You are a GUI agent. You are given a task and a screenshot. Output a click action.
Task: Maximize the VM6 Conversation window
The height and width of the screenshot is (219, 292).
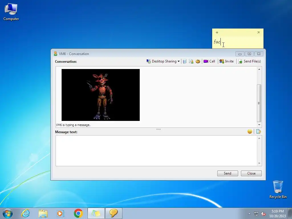click(249, 54)
